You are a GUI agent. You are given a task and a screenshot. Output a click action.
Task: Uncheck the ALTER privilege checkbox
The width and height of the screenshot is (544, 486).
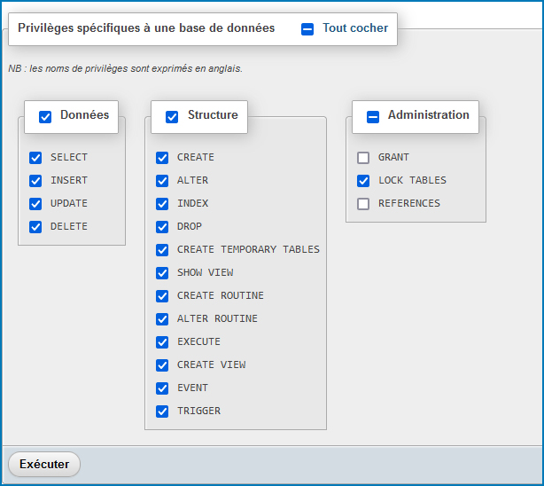tap(162, 181)
